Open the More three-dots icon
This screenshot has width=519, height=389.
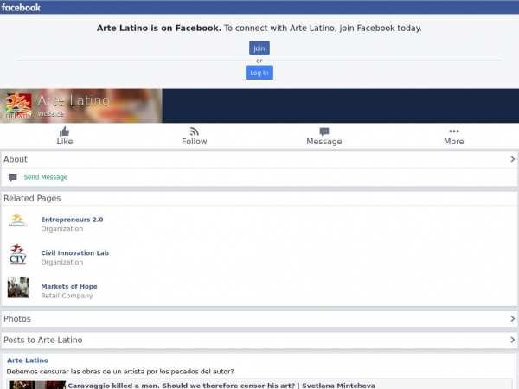click(454, 131)
